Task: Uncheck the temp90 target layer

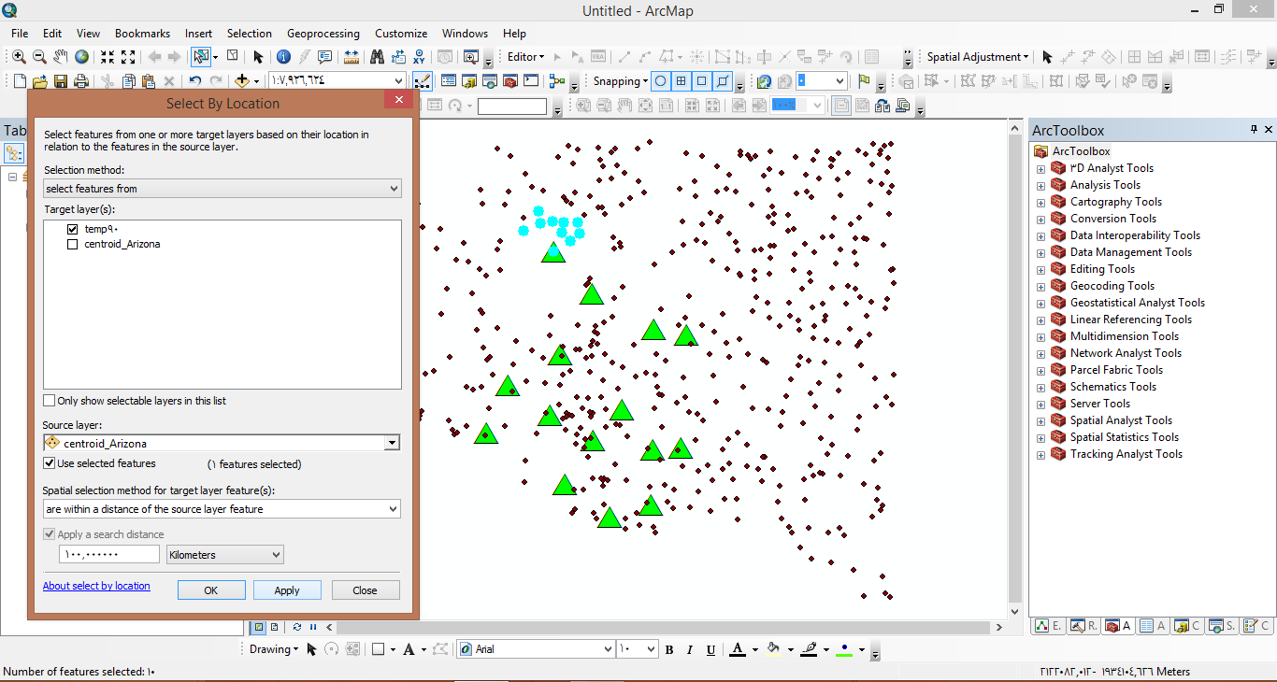Action: tap(73, 229)
